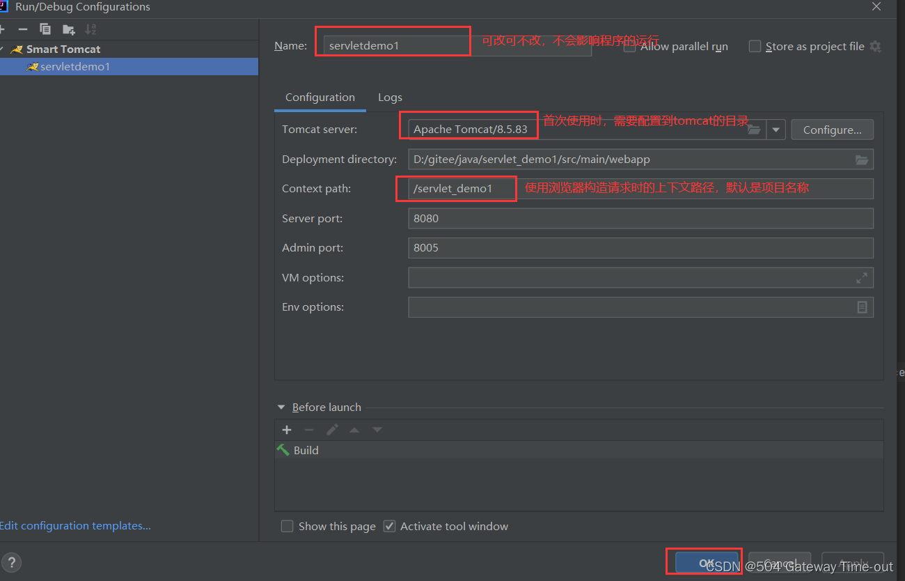Viewport: 905px width, 581px height.
Task: Move the Before launch task down
Action: 377,430
